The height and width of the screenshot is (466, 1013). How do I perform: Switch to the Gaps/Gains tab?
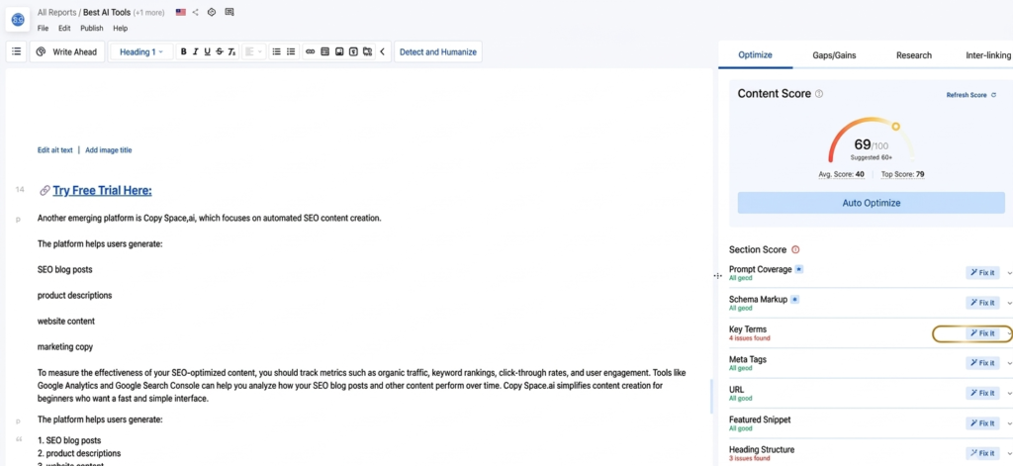tap(834, 55)
